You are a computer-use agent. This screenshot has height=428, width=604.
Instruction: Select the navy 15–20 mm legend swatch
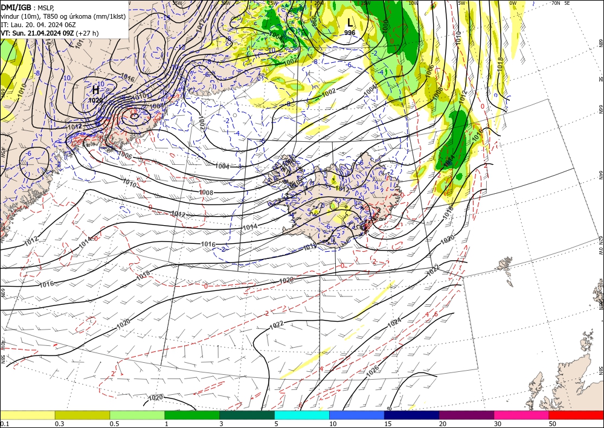pyautogui.click(x=412, y=415)
